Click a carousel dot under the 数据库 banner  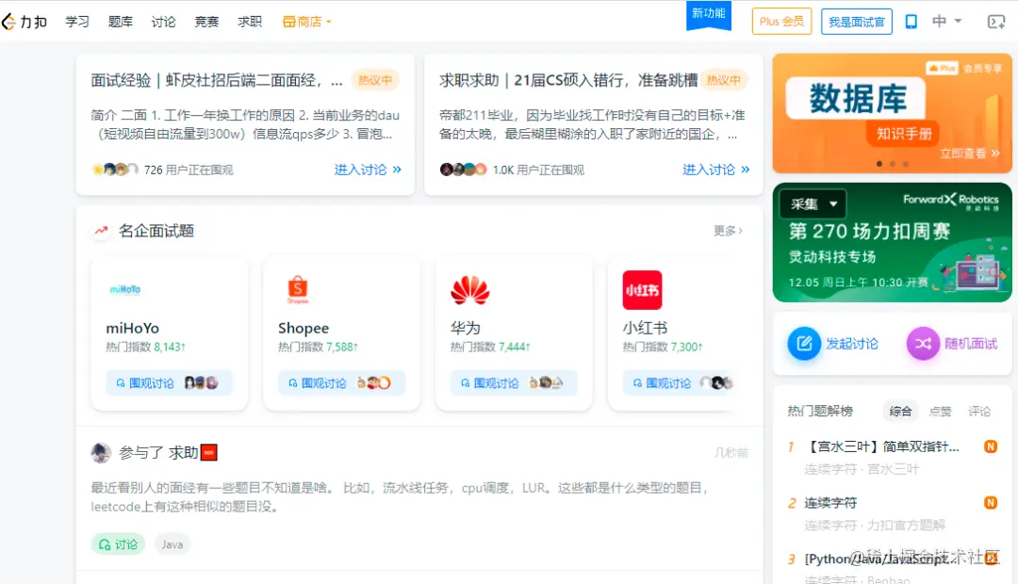tap(878, 163)
